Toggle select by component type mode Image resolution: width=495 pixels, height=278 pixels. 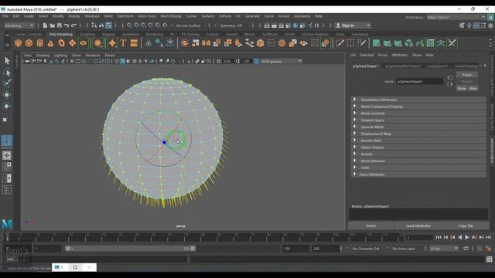(x=108, y=25)
